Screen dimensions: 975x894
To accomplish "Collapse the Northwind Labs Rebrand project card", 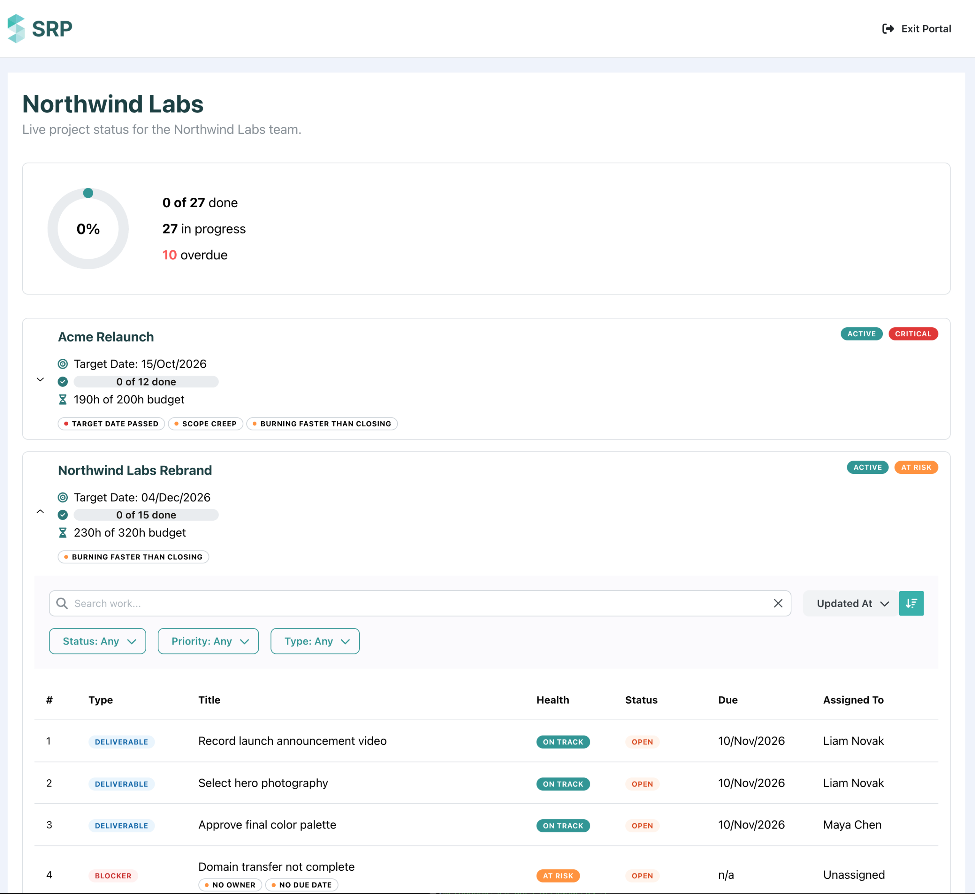I will coord(41,511).
